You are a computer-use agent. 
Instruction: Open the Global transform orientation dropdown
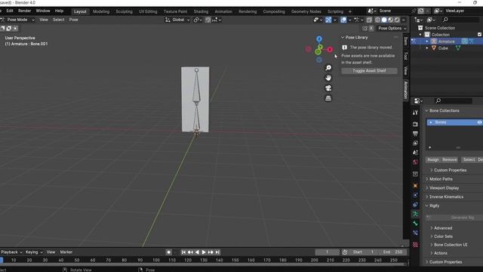pos(177,20)
